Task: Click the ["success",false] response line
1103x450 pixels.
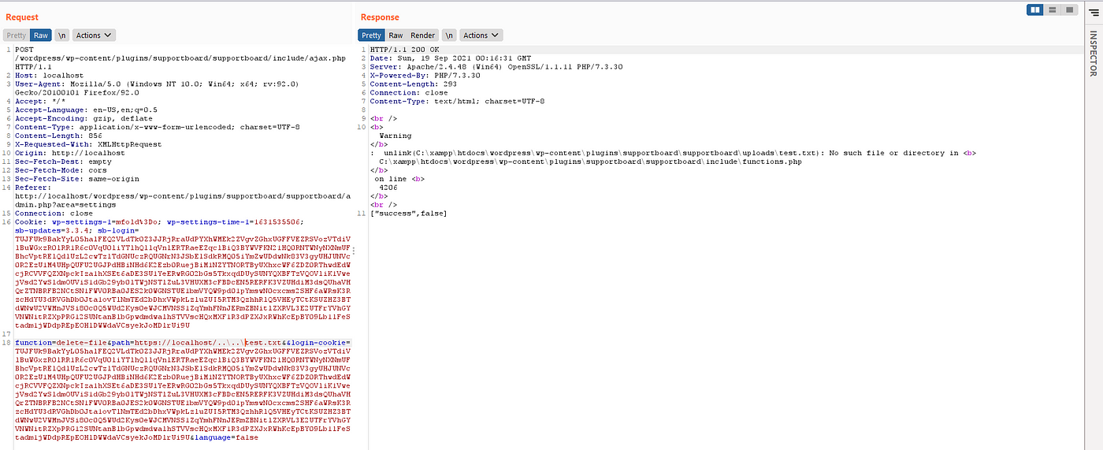Action: (x=408, y=214)
